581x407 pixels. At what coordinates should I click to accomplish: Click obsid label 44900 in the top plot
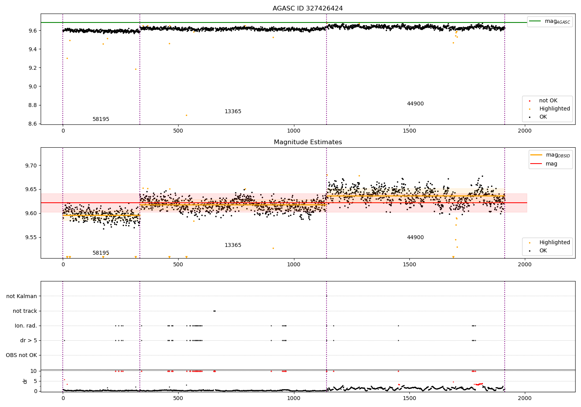tap(415, 104)
